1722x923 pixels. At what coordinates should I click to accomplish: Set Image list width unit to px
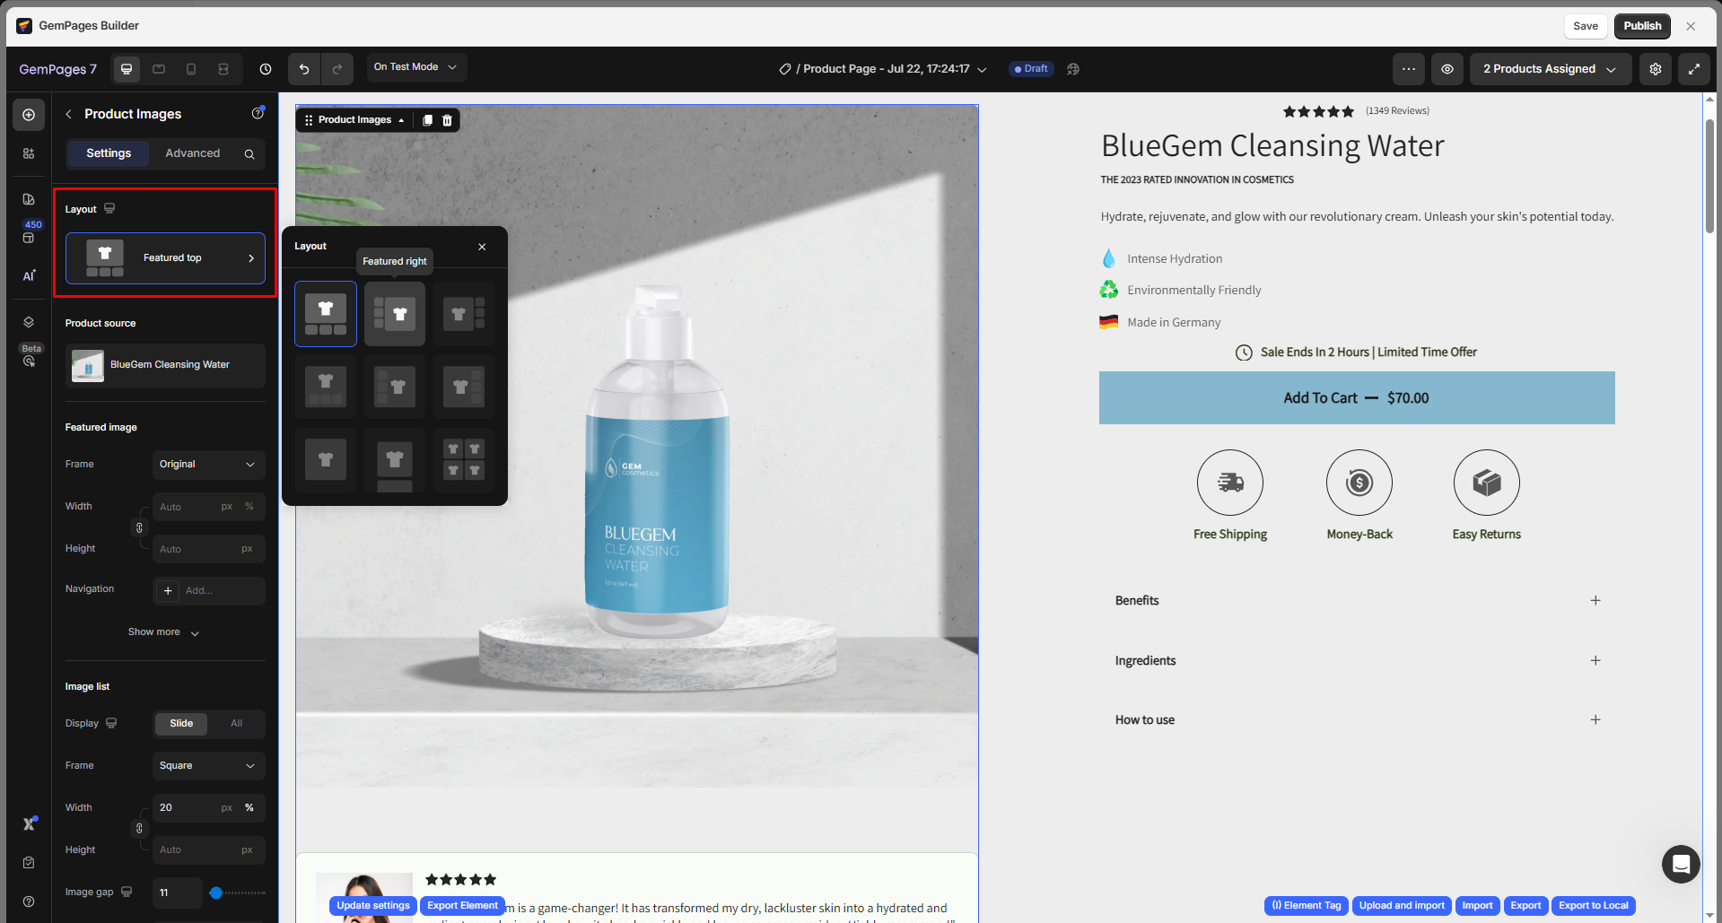[x=227, y=808]
